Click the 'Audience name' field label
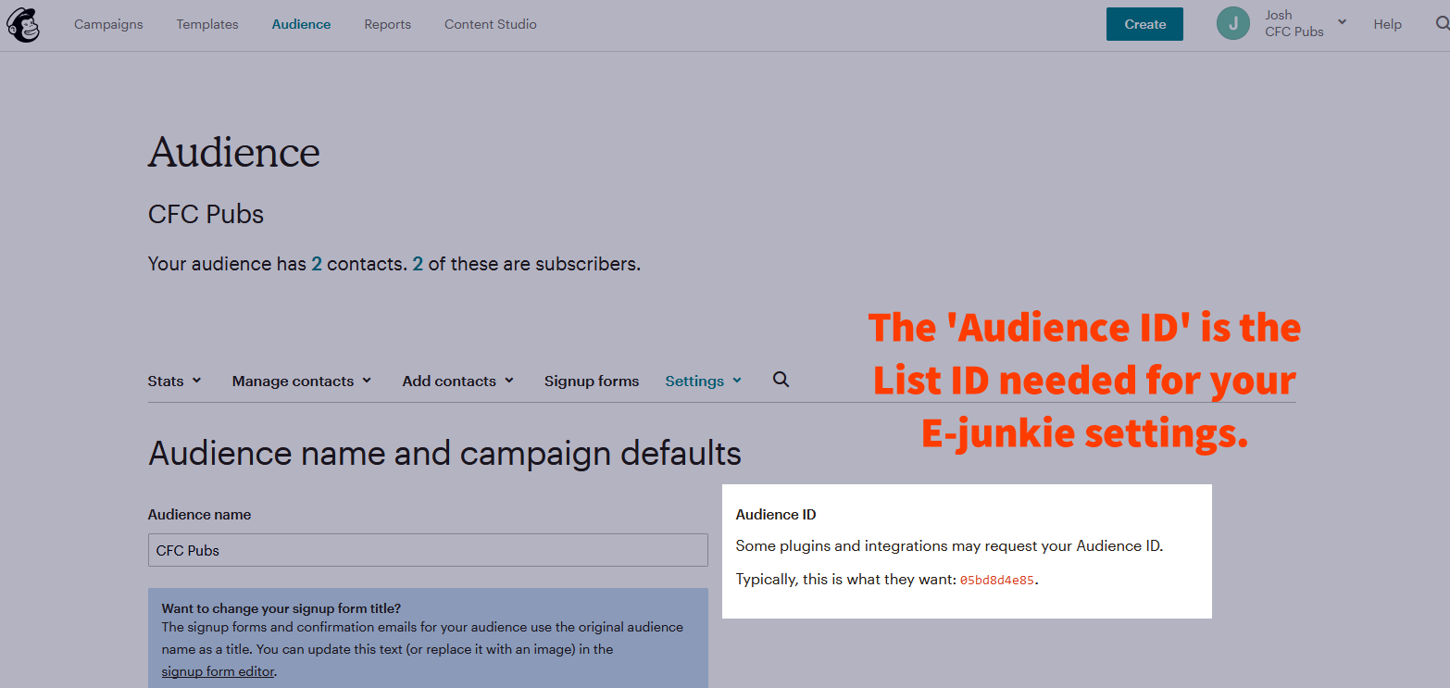 [199, 515]
